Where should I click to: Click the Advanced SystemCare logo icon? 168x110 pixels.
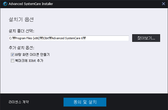[5, 4]
